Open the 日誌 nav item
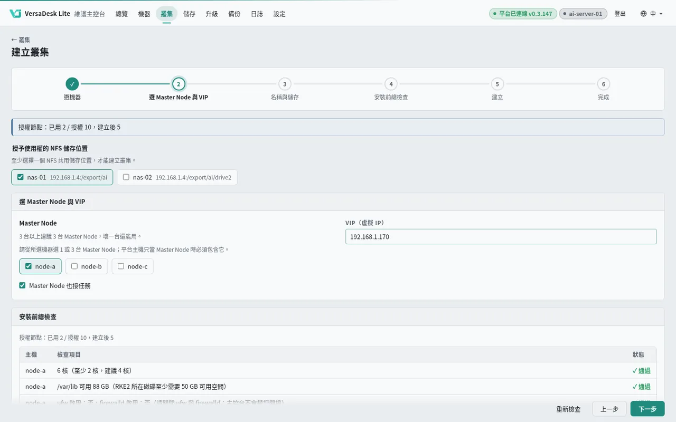 tap(257, 14)
